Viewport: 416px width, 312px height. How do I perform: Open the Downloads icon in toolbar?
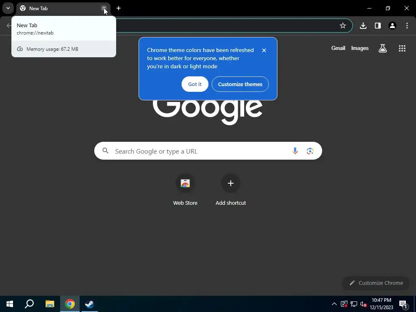(363, 26)
